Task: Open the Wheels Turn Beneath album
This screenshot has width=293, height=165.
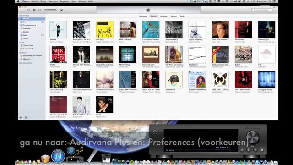Action: [x=81, y=55]
